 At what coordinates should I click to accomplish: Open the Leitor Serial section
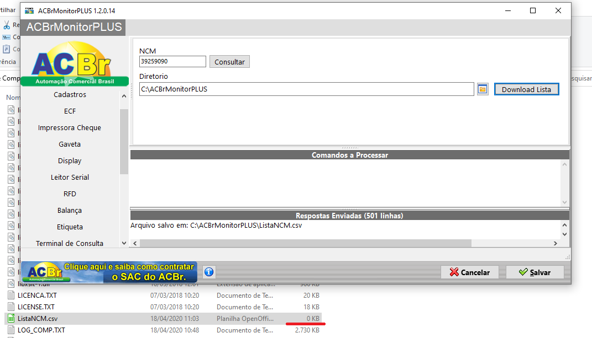70,178
